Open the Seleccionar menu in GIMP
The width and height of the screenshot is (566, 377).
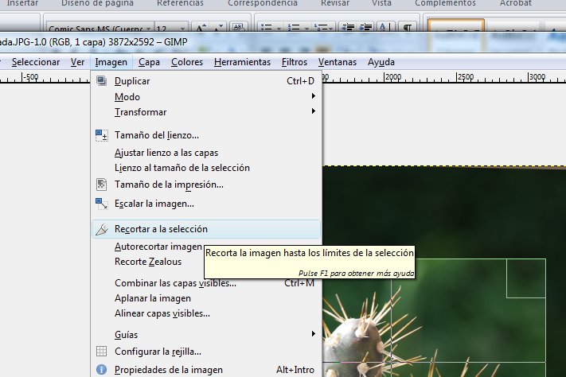pyautogui.click(x=36, y=62)
